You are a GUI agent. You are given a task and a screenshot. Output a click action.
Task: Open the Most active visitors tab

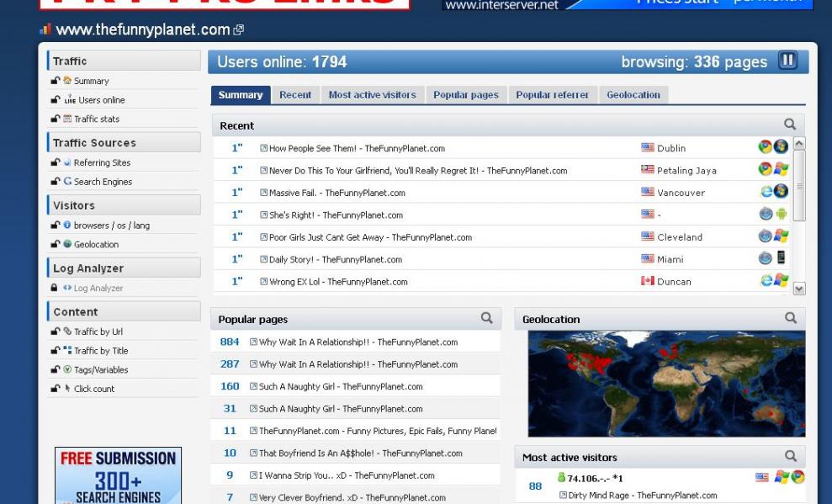click(x=373, y=95)
